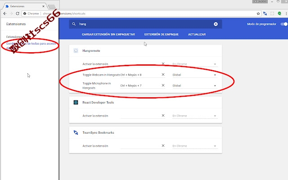Clear the Toggle Microphone in Hangouts shortcut

(x=163, y=85)
